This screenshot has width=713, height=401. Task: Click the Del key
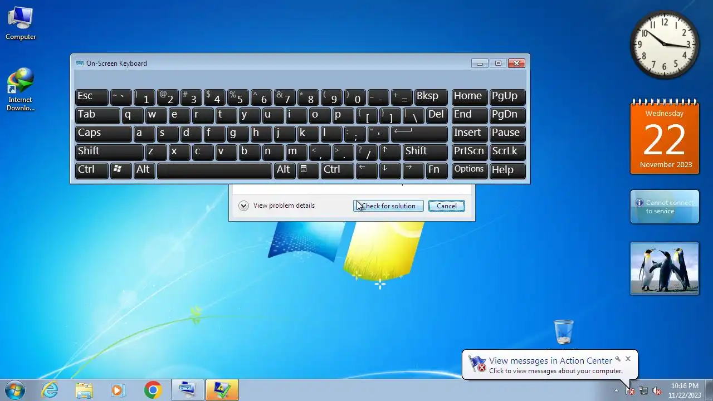point(437,115)
